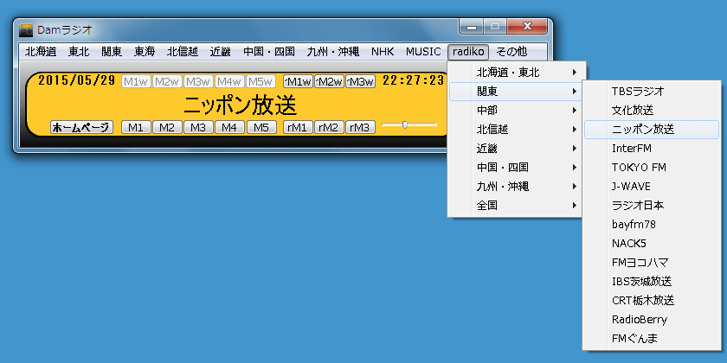Click the rM3 preset button
Viewport: 727px width, 363px height.
(x=360, y=127)
